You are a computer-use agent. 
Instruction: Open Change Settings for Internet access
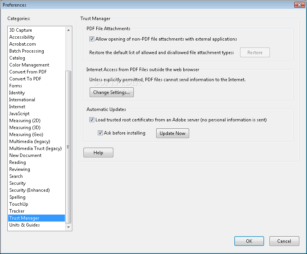pyautogui.click(x=112, y=92)
